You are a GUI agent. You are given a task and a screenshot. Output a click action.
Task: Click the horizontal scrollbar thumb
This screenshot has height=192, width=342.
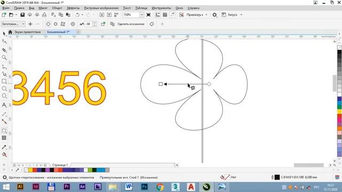coord(309,165)
